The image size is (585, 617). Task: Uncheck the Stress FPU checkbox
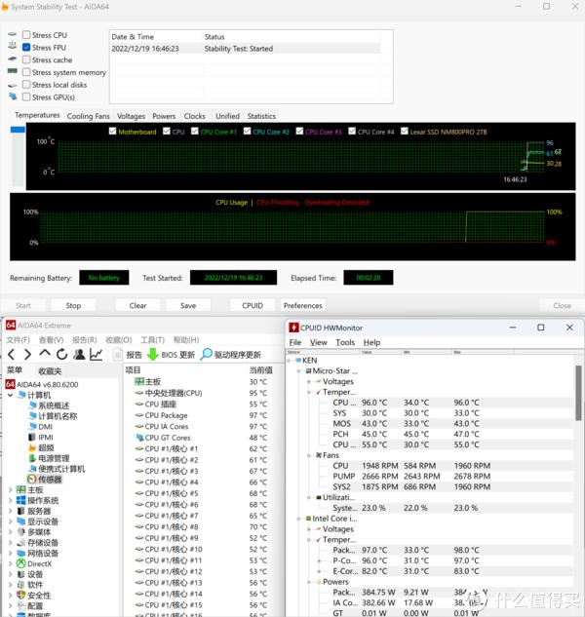click(x=26, y=47)
